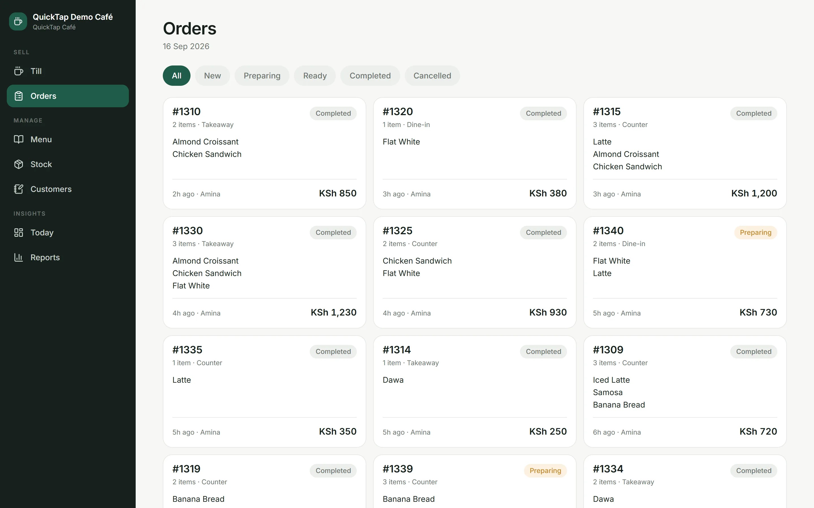
Task: Click the QuickTap café cup logo
Action: (x=18, y=21)
